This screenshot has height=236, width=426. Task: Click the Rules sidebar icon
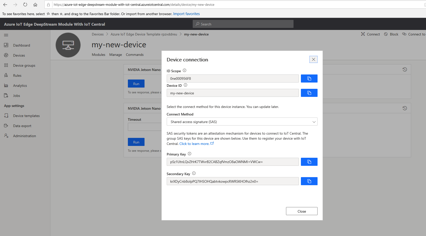[x=6, y=75]
